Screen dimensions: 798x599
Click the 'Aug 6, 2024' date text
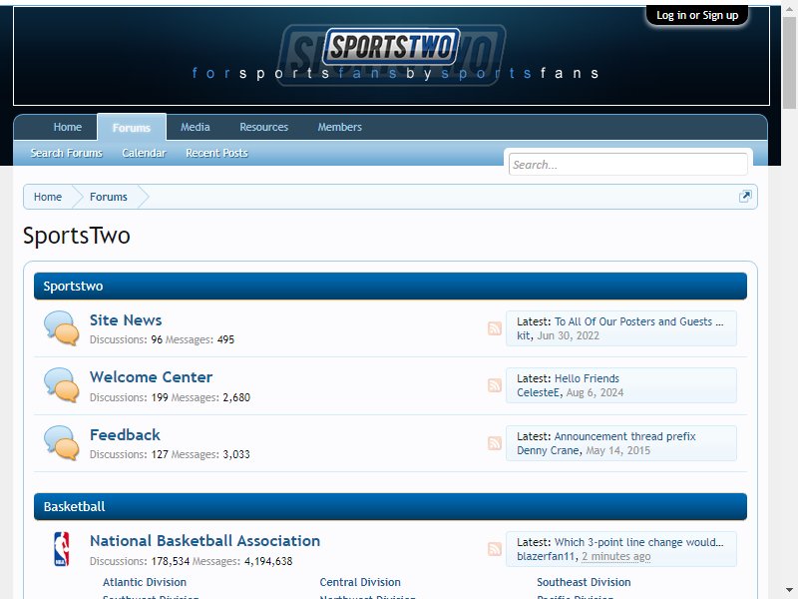coord(595,392)
